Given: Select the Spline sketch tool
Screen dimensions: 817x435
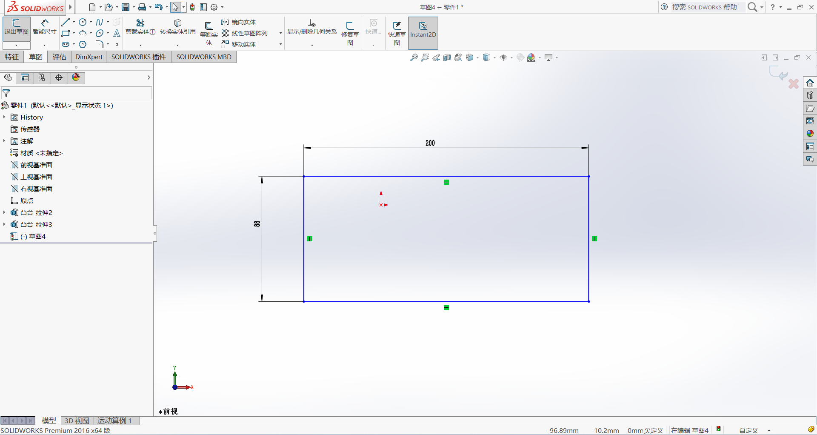Looking at the screenshot, I should (100, 22).
